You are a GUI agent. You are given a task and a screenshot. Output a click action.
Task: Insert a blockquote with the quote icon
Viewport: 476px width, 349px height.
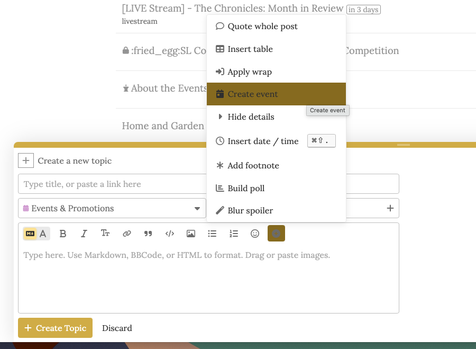tap(148, 234)
